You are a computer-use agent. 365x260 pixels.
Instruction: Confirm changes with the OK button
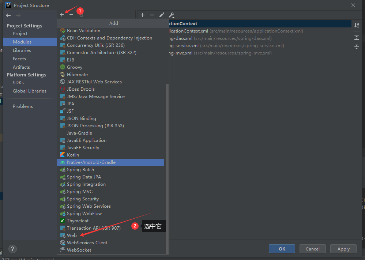pos(282,249)
